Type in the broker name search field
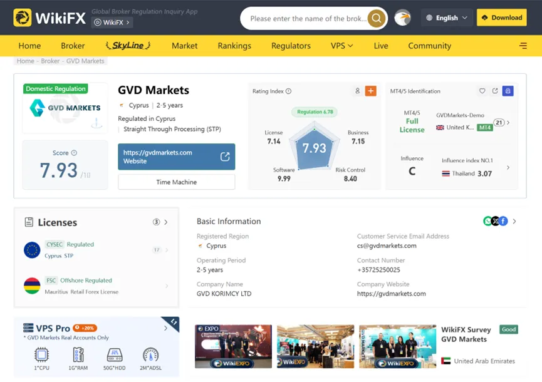 pos(308,18)
